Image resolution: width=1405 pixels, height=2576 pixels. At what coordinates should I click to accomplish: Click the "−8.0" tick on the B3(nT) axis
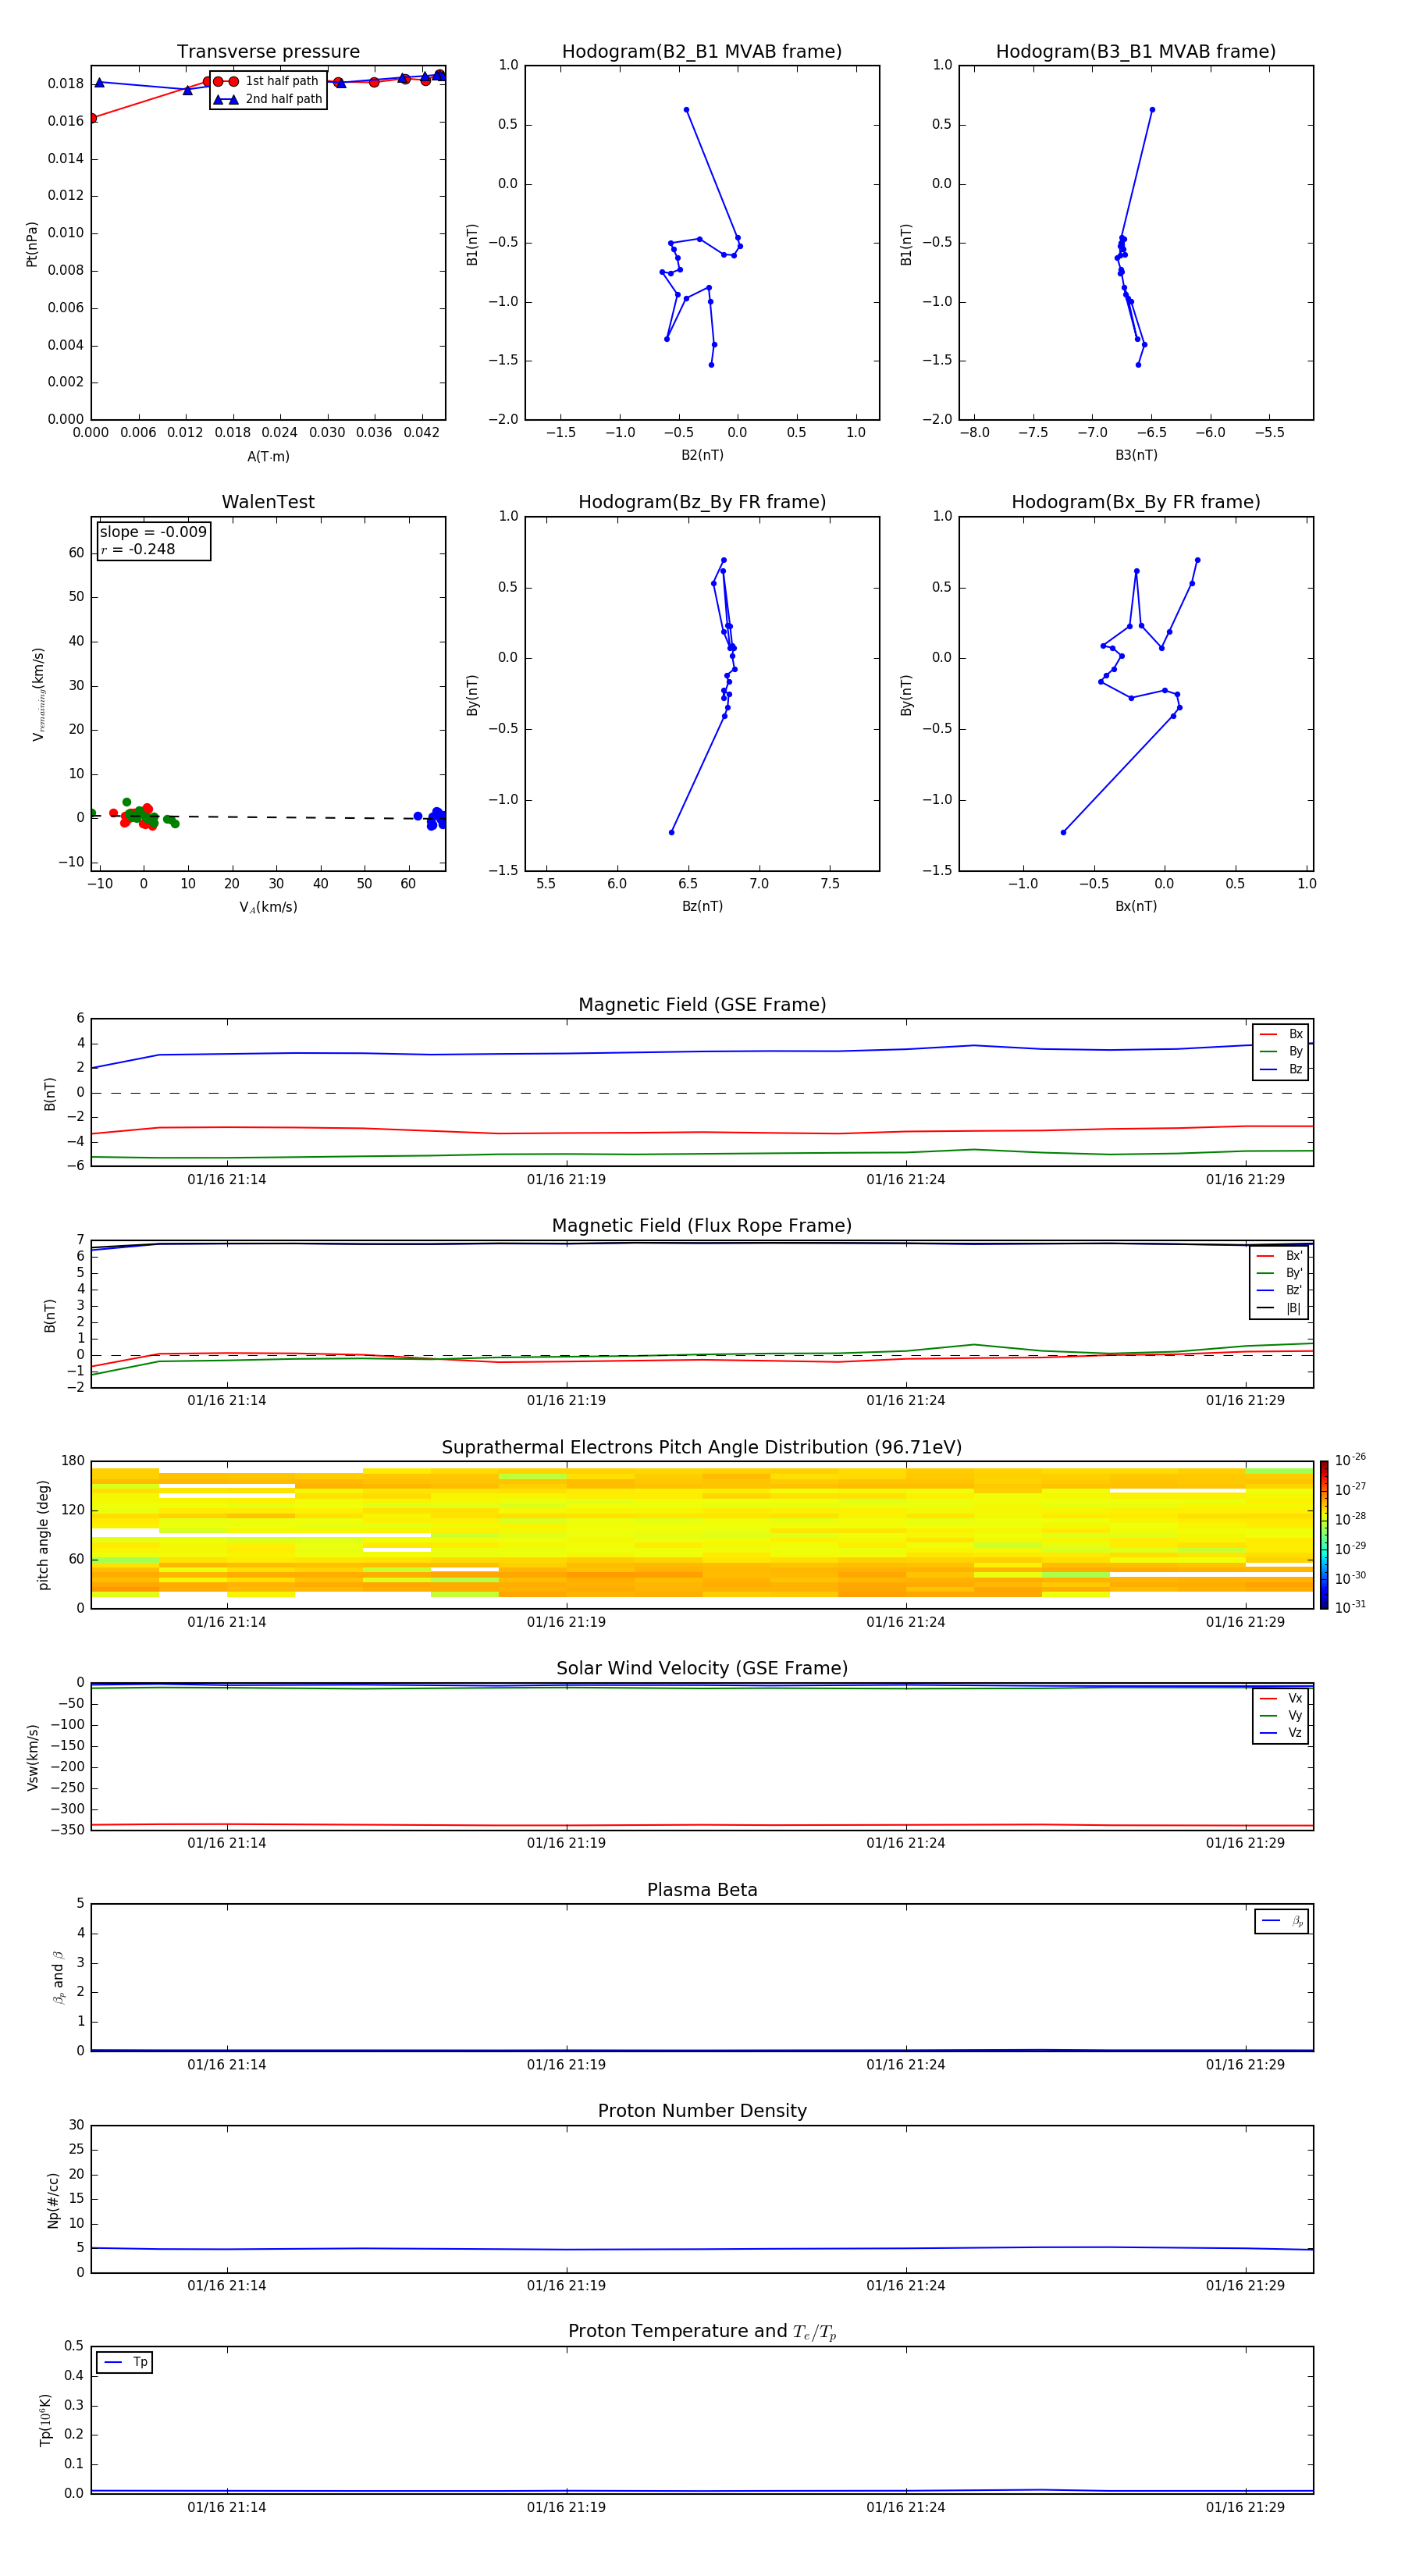click(x=974, y=433)
